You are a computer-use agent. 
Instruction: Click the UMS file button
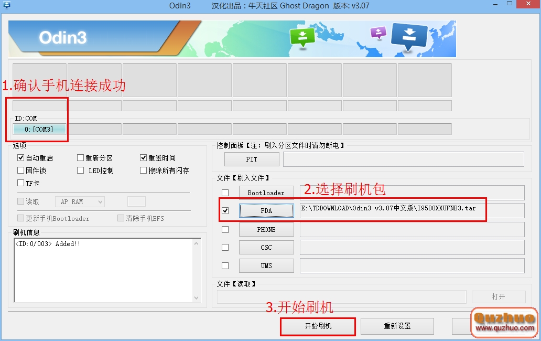click(266, 265)
